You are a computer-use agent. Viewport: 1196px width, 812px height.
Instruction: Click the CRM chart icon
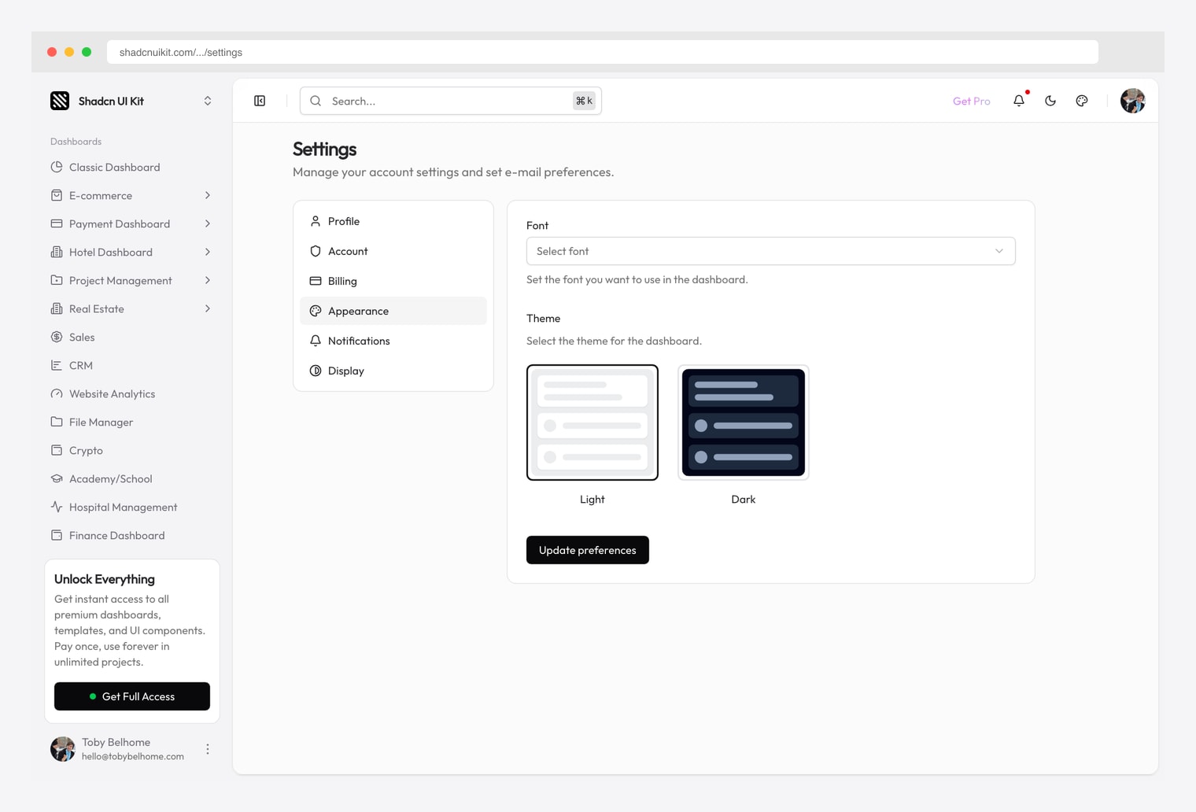[57, 365]
